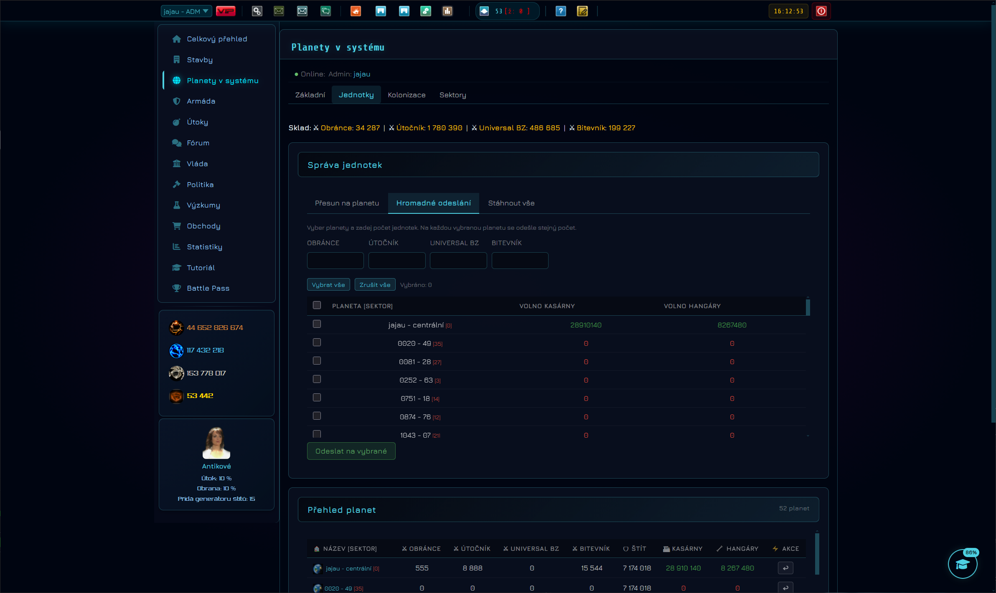Open the yellow notepad notes icon
996x593 pixels.
(582, 11)
